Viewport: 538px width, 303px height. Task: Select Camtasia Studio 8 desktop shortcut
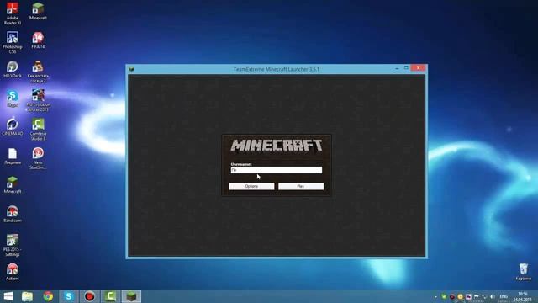tap(38, 129)
